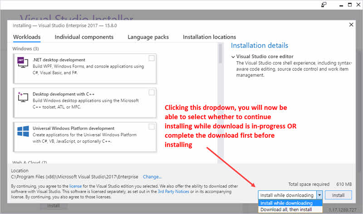The width and height of the screenshot is (363, 214).
Task: Switch to the Workloads tab
Action: (27, 37)
